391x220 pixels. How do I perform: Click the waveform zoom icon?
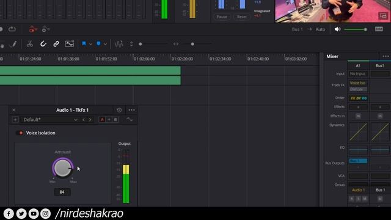[119, 44]
